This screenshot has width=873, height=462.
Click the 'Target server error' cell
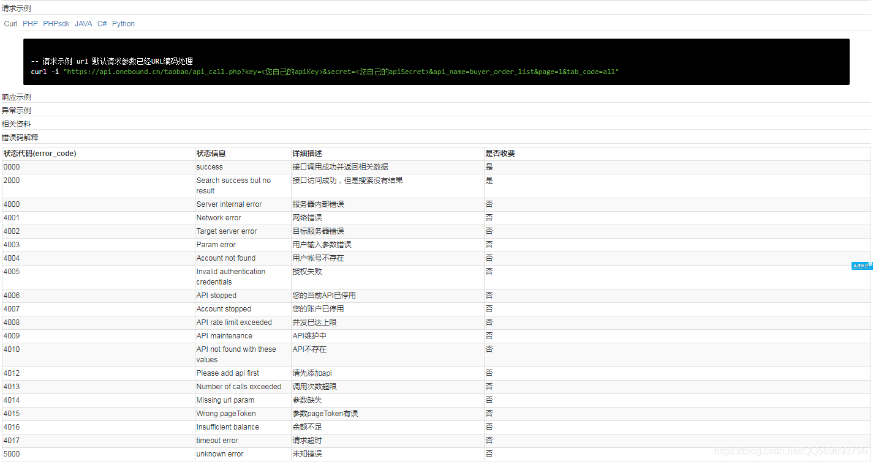(243, 231)
